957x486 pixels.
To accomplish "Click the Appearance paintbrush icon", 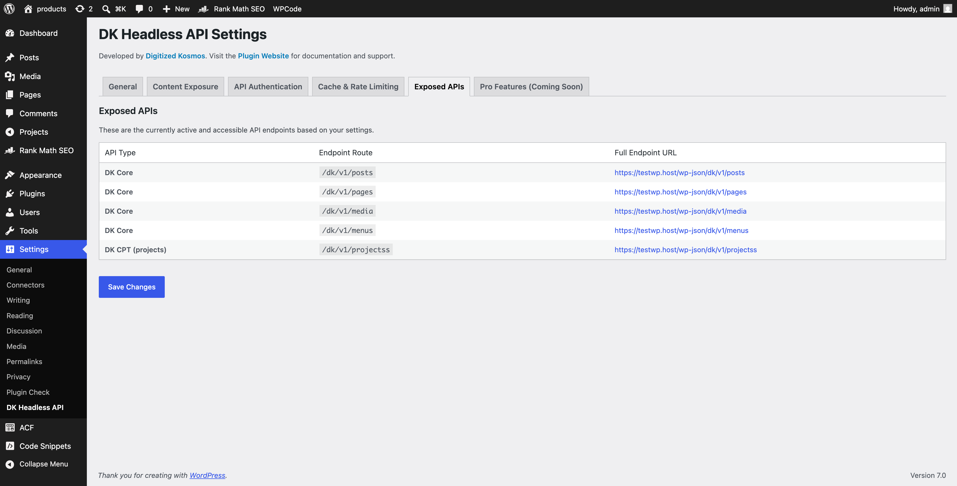I will [10, 175].
